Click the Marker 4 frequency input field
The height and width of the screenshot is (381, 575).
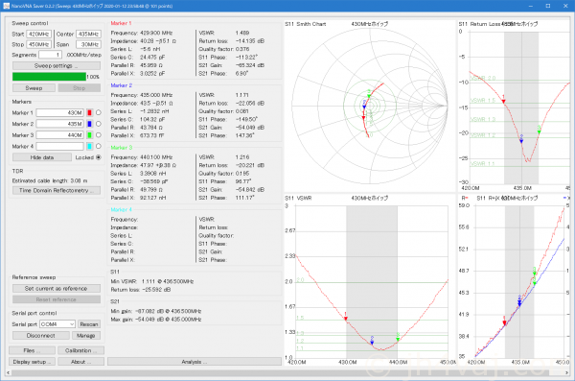(x=59, y=146)
